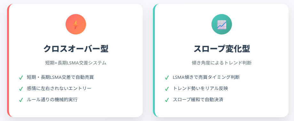Click checkmark beside 短期・長期LSMA交差で自動売買
Image resolution: width=294 pixels, height=121 pixels.
pos(21,78)
